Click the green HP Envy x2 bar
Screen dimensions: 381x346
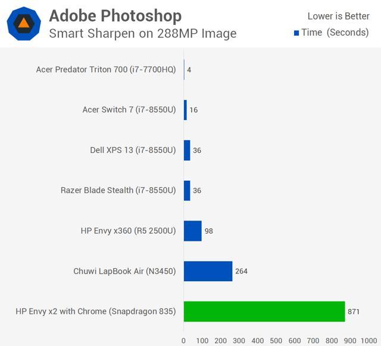pyautogui.click(x=264, y=311)
